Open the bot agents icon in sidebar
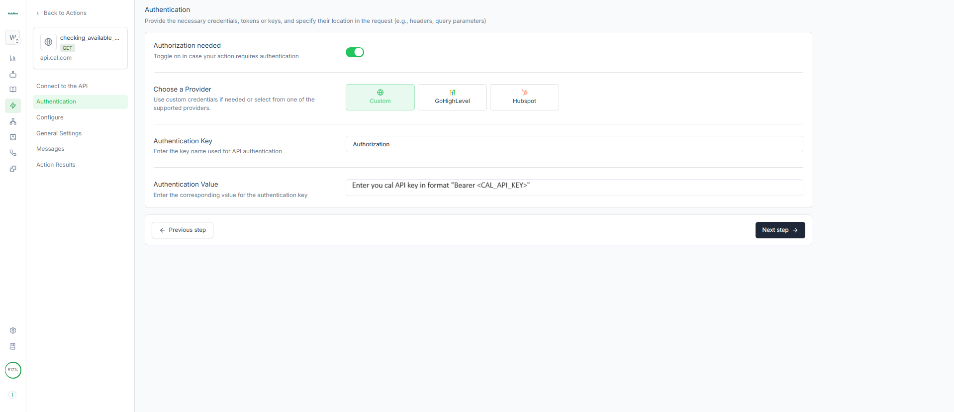954x412 pixels. (13, 74)
